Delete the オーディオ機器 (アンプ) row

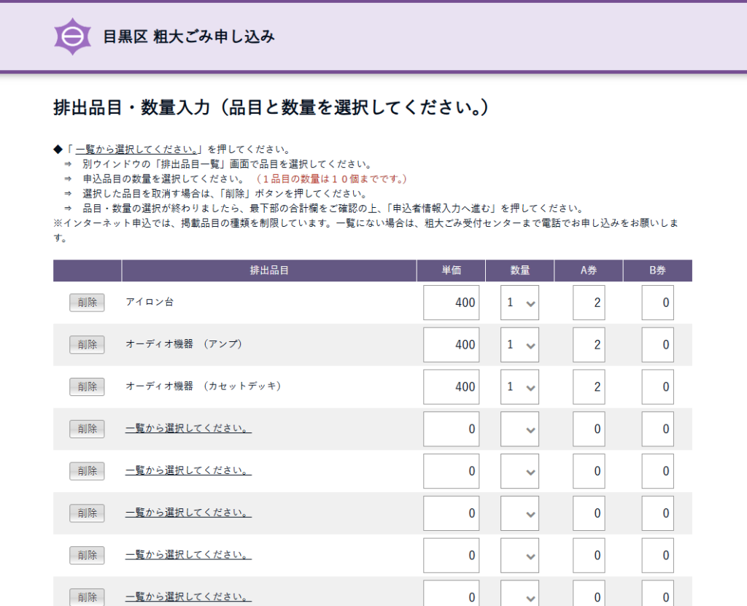[x=87, y=345]
